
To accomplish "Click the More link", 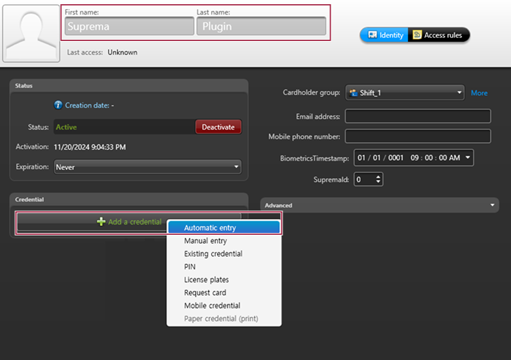I will click(479, 93).
